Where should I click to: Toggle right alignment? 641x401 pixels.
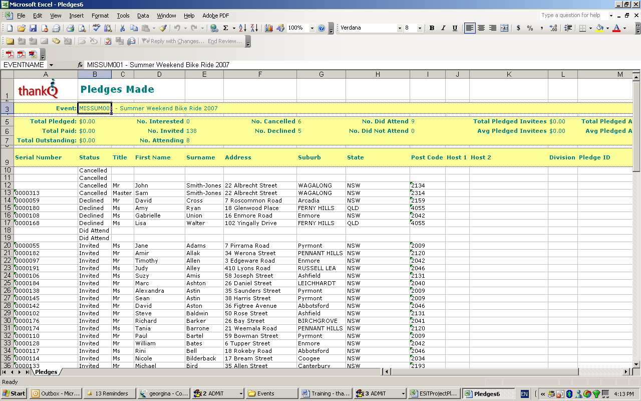click(x=493, y=28)
